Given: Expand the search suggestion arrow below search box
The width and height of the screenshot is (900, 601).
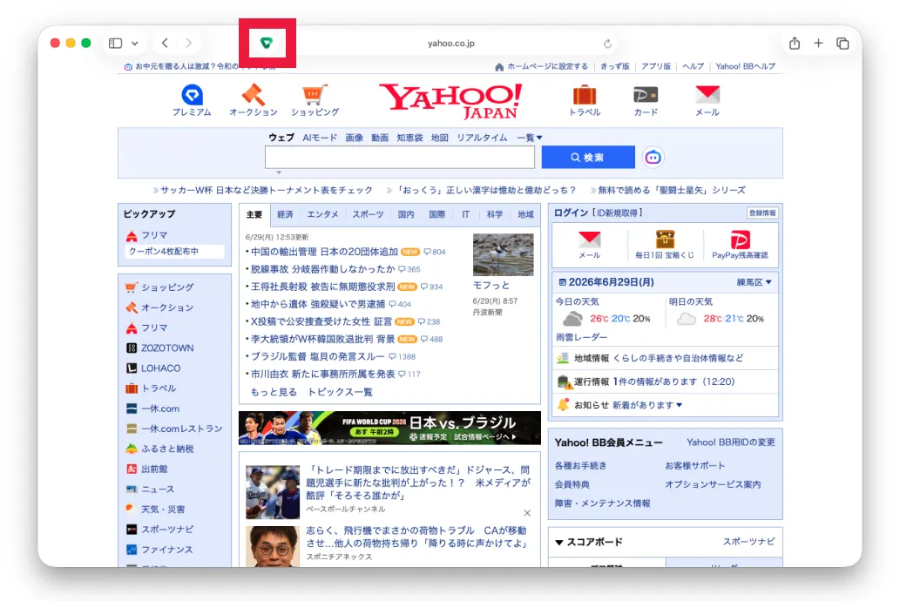Looking at the screenshot, I should tap(279, 172).
